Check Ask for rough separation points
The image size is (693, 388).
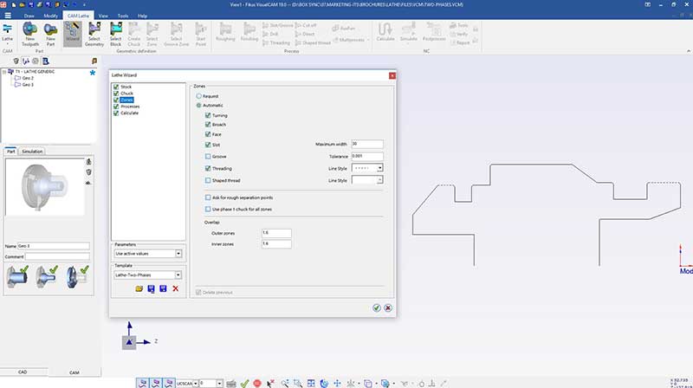(208, 197)
